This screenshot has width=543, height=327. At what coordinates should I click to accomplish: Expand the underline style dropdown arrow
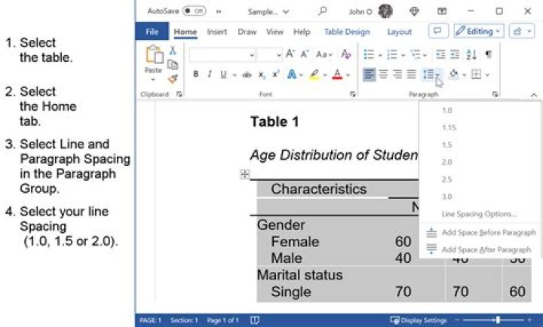(235, 75)
